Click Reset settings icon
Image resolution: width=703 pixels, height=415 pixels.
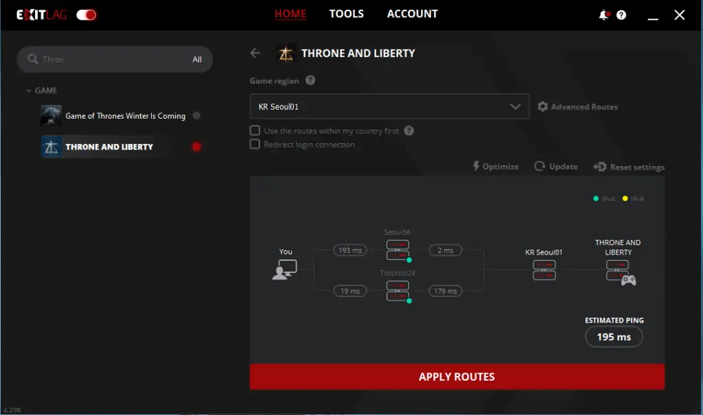pos(600,167)
